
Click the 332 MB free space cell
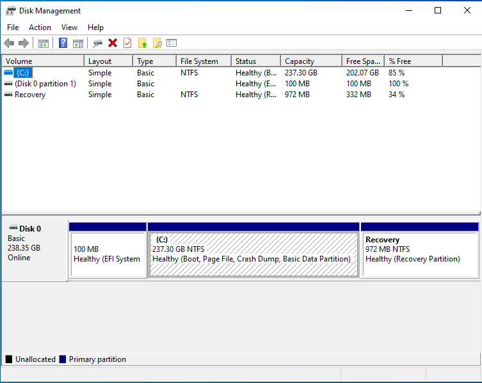pos(358,95)
